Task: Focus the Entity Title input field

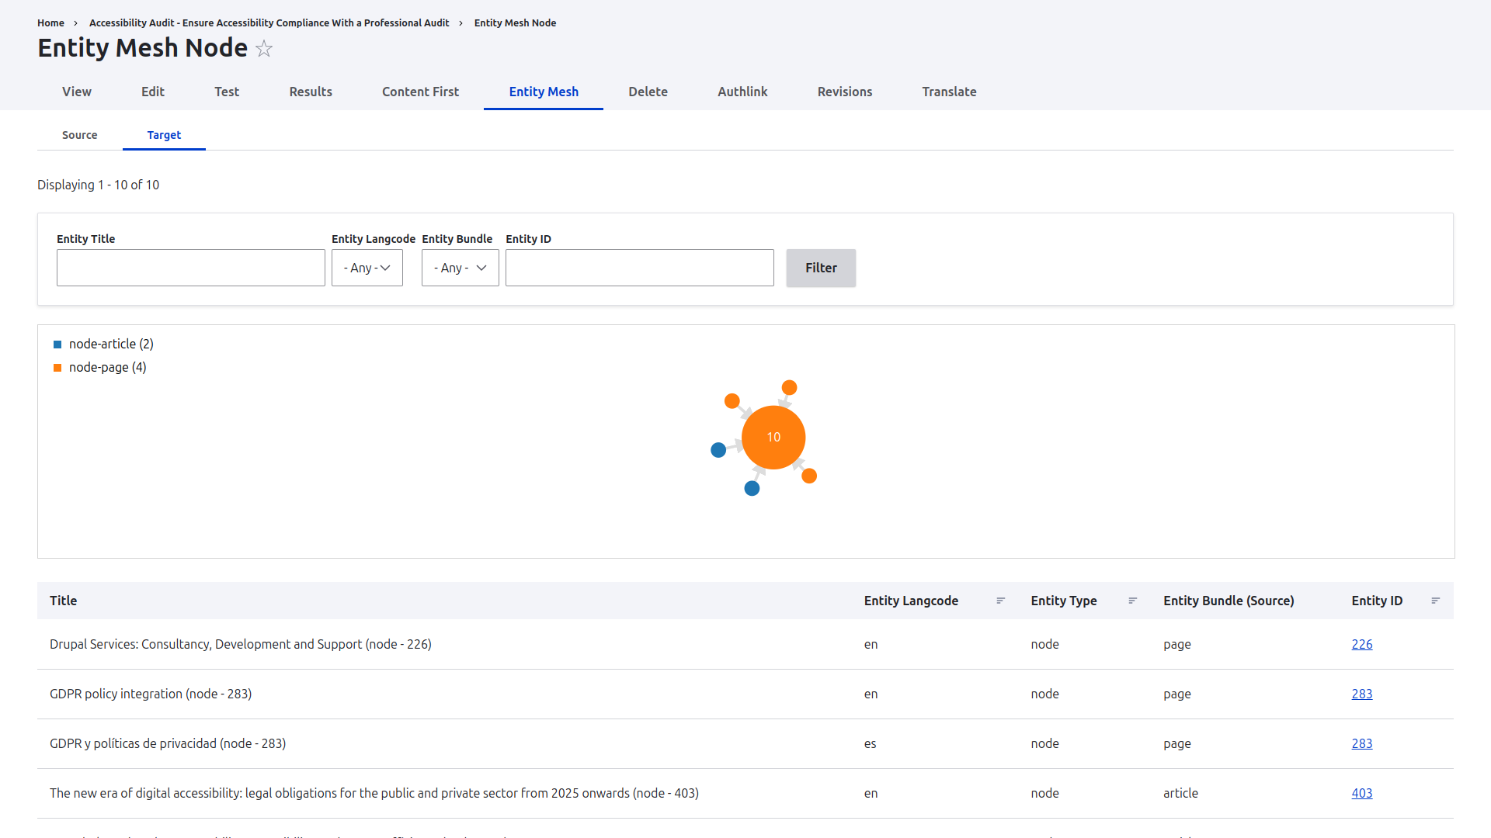Action: click(x=191, y=268)
